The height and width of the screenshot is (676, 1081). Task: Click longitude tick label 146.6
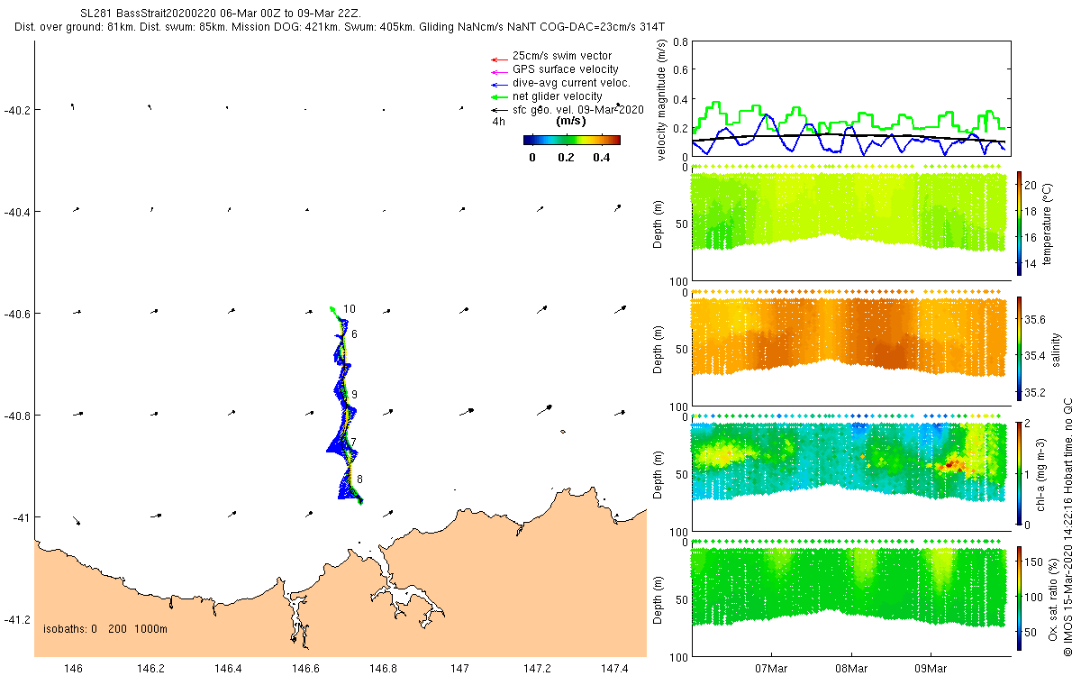(305, 669)
